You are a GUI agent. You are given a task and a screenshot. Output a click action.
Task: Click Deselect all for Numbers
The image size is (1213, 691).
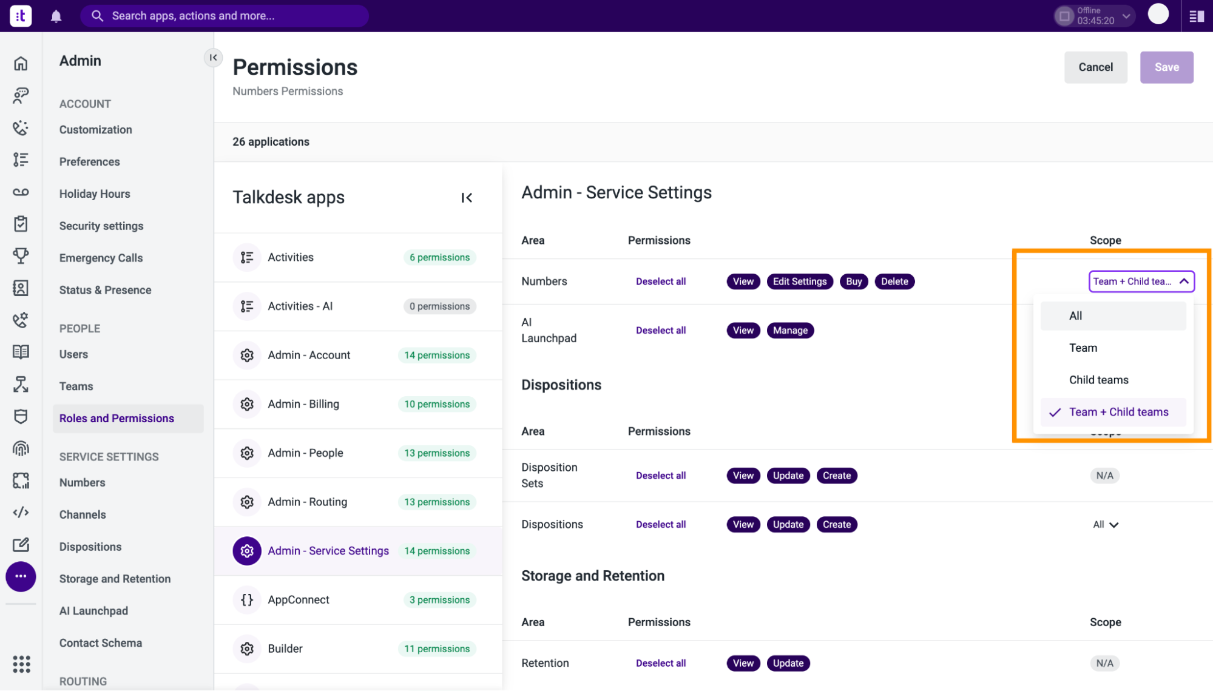pyautogui.click(x=661, y=281)
